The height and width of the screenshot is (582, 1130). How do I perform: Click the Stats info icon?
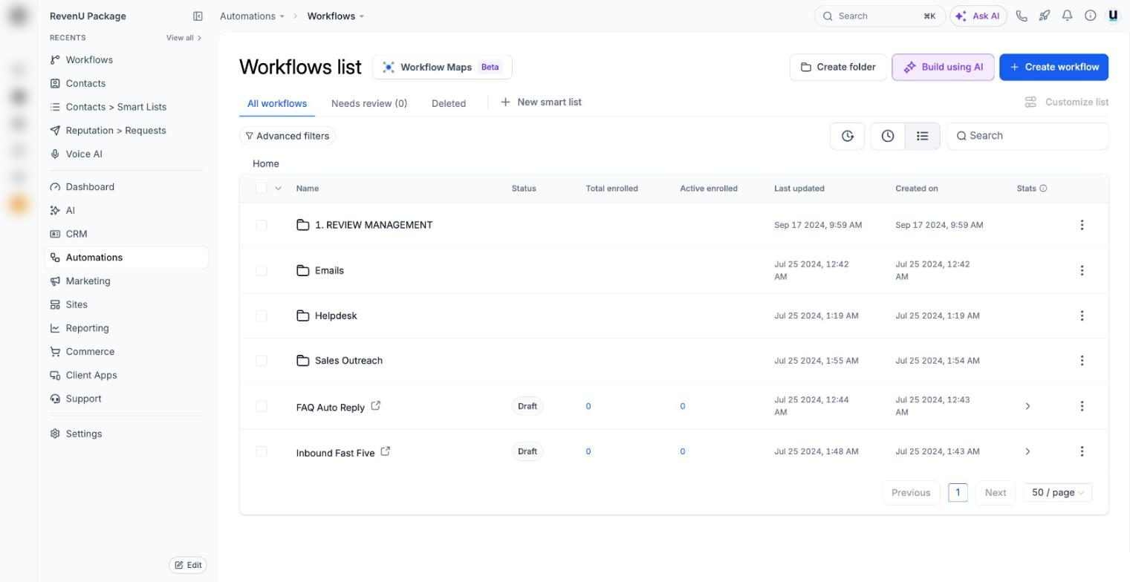pos(1043,189)
